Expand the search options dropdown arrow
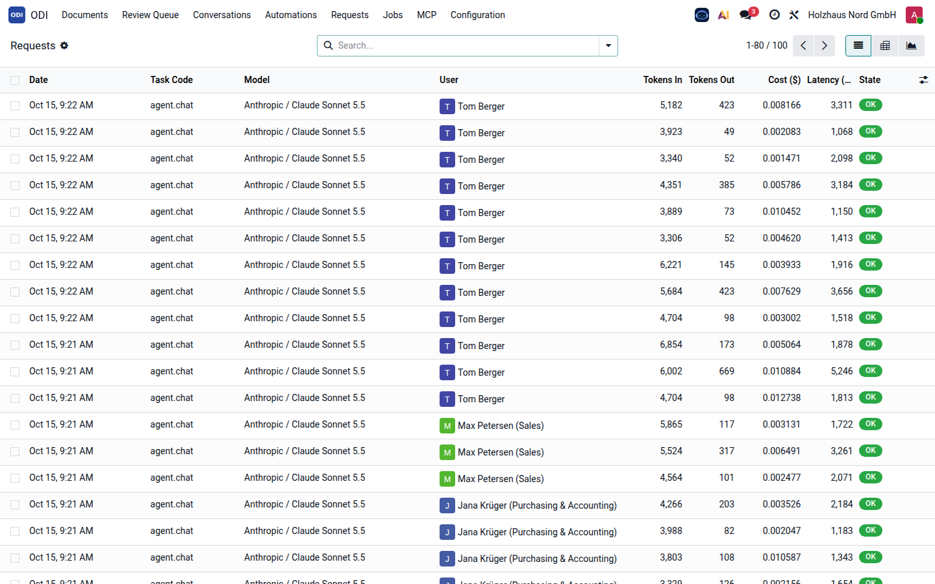 (x=608, y=45)
